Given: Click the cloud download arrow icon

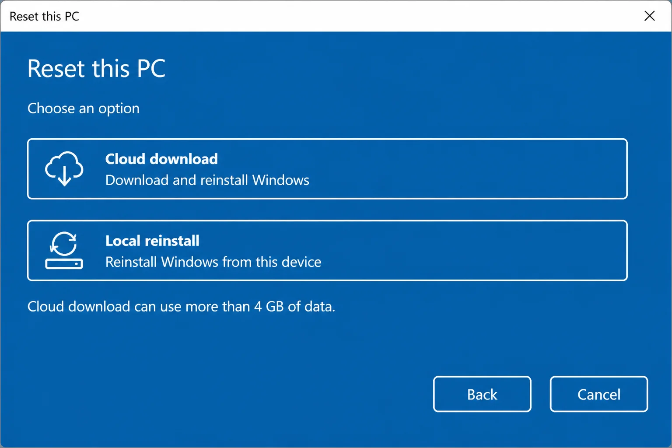Looking at the screenshot, I should (64, 169).
